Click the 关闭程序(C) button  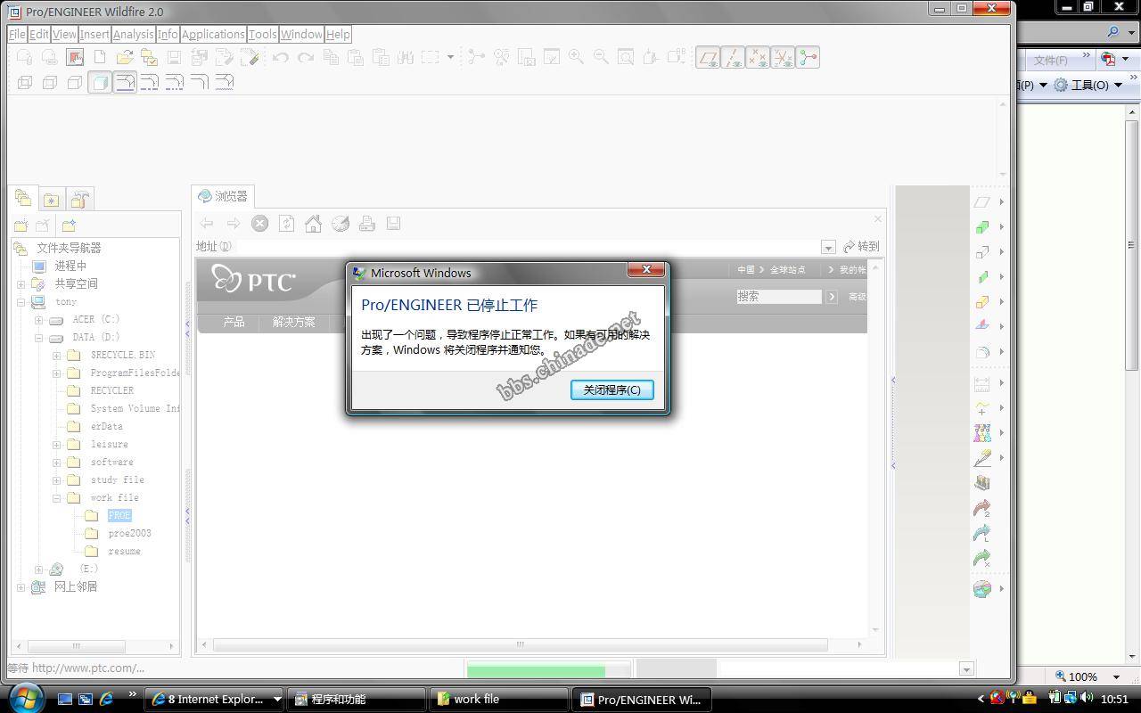(x=612, y=389)
